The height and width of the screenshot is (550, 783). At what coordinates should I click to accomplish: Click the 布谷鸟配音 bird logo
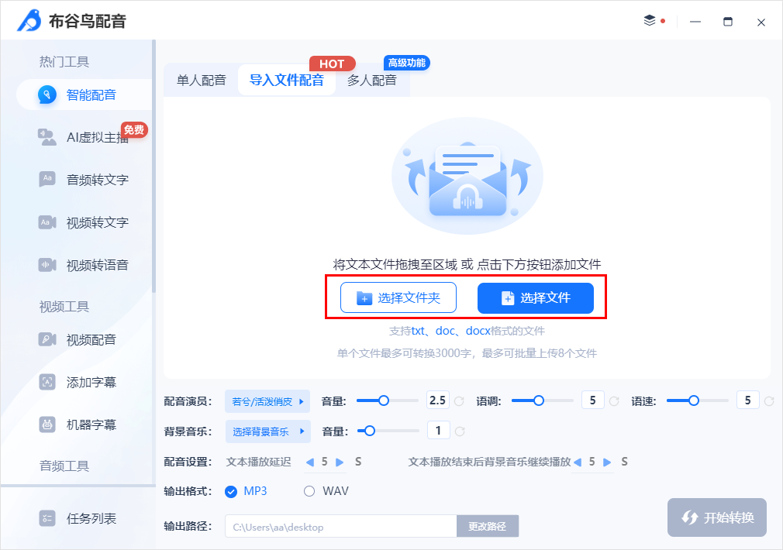29,20
